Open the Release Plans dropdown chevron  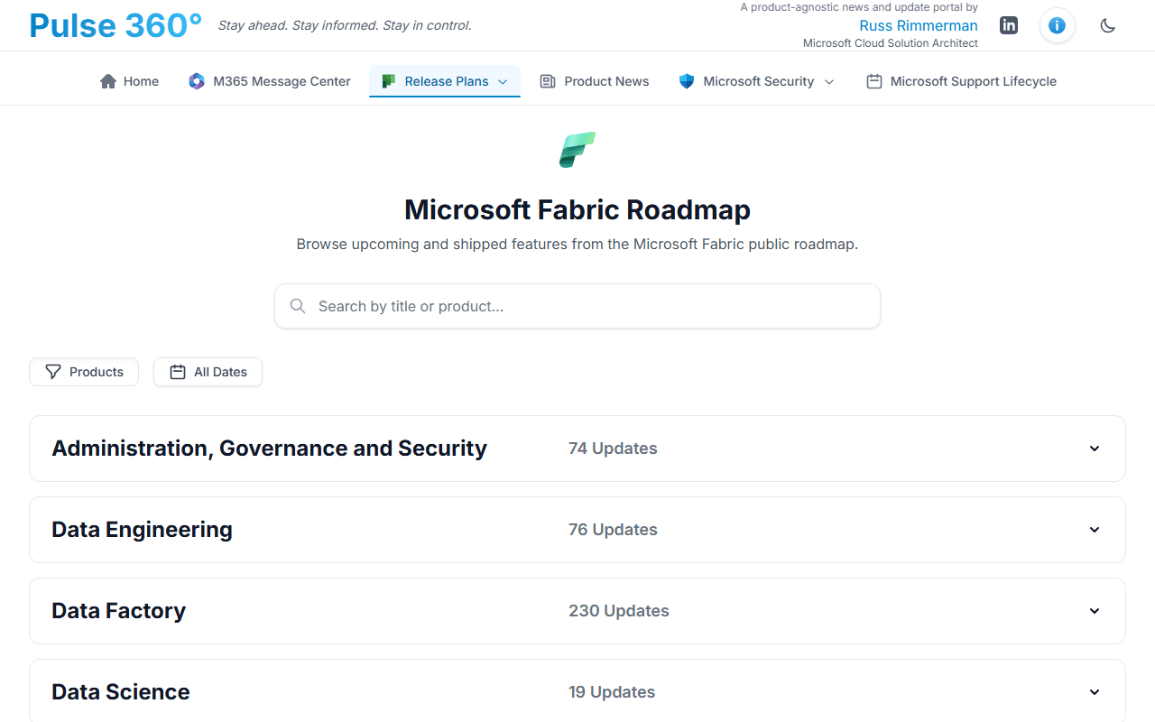coord(503,81)
